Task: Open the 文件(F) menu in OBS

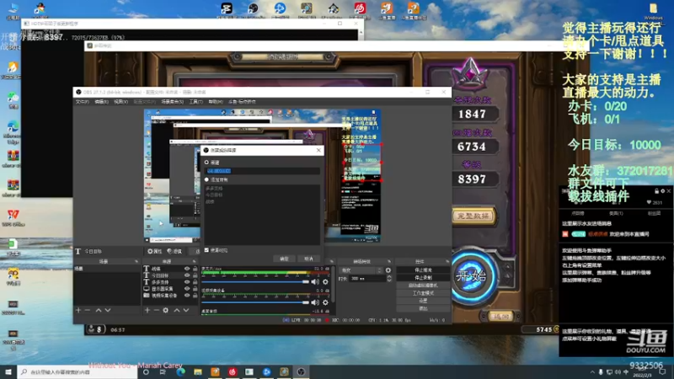Action: point(83,102)
